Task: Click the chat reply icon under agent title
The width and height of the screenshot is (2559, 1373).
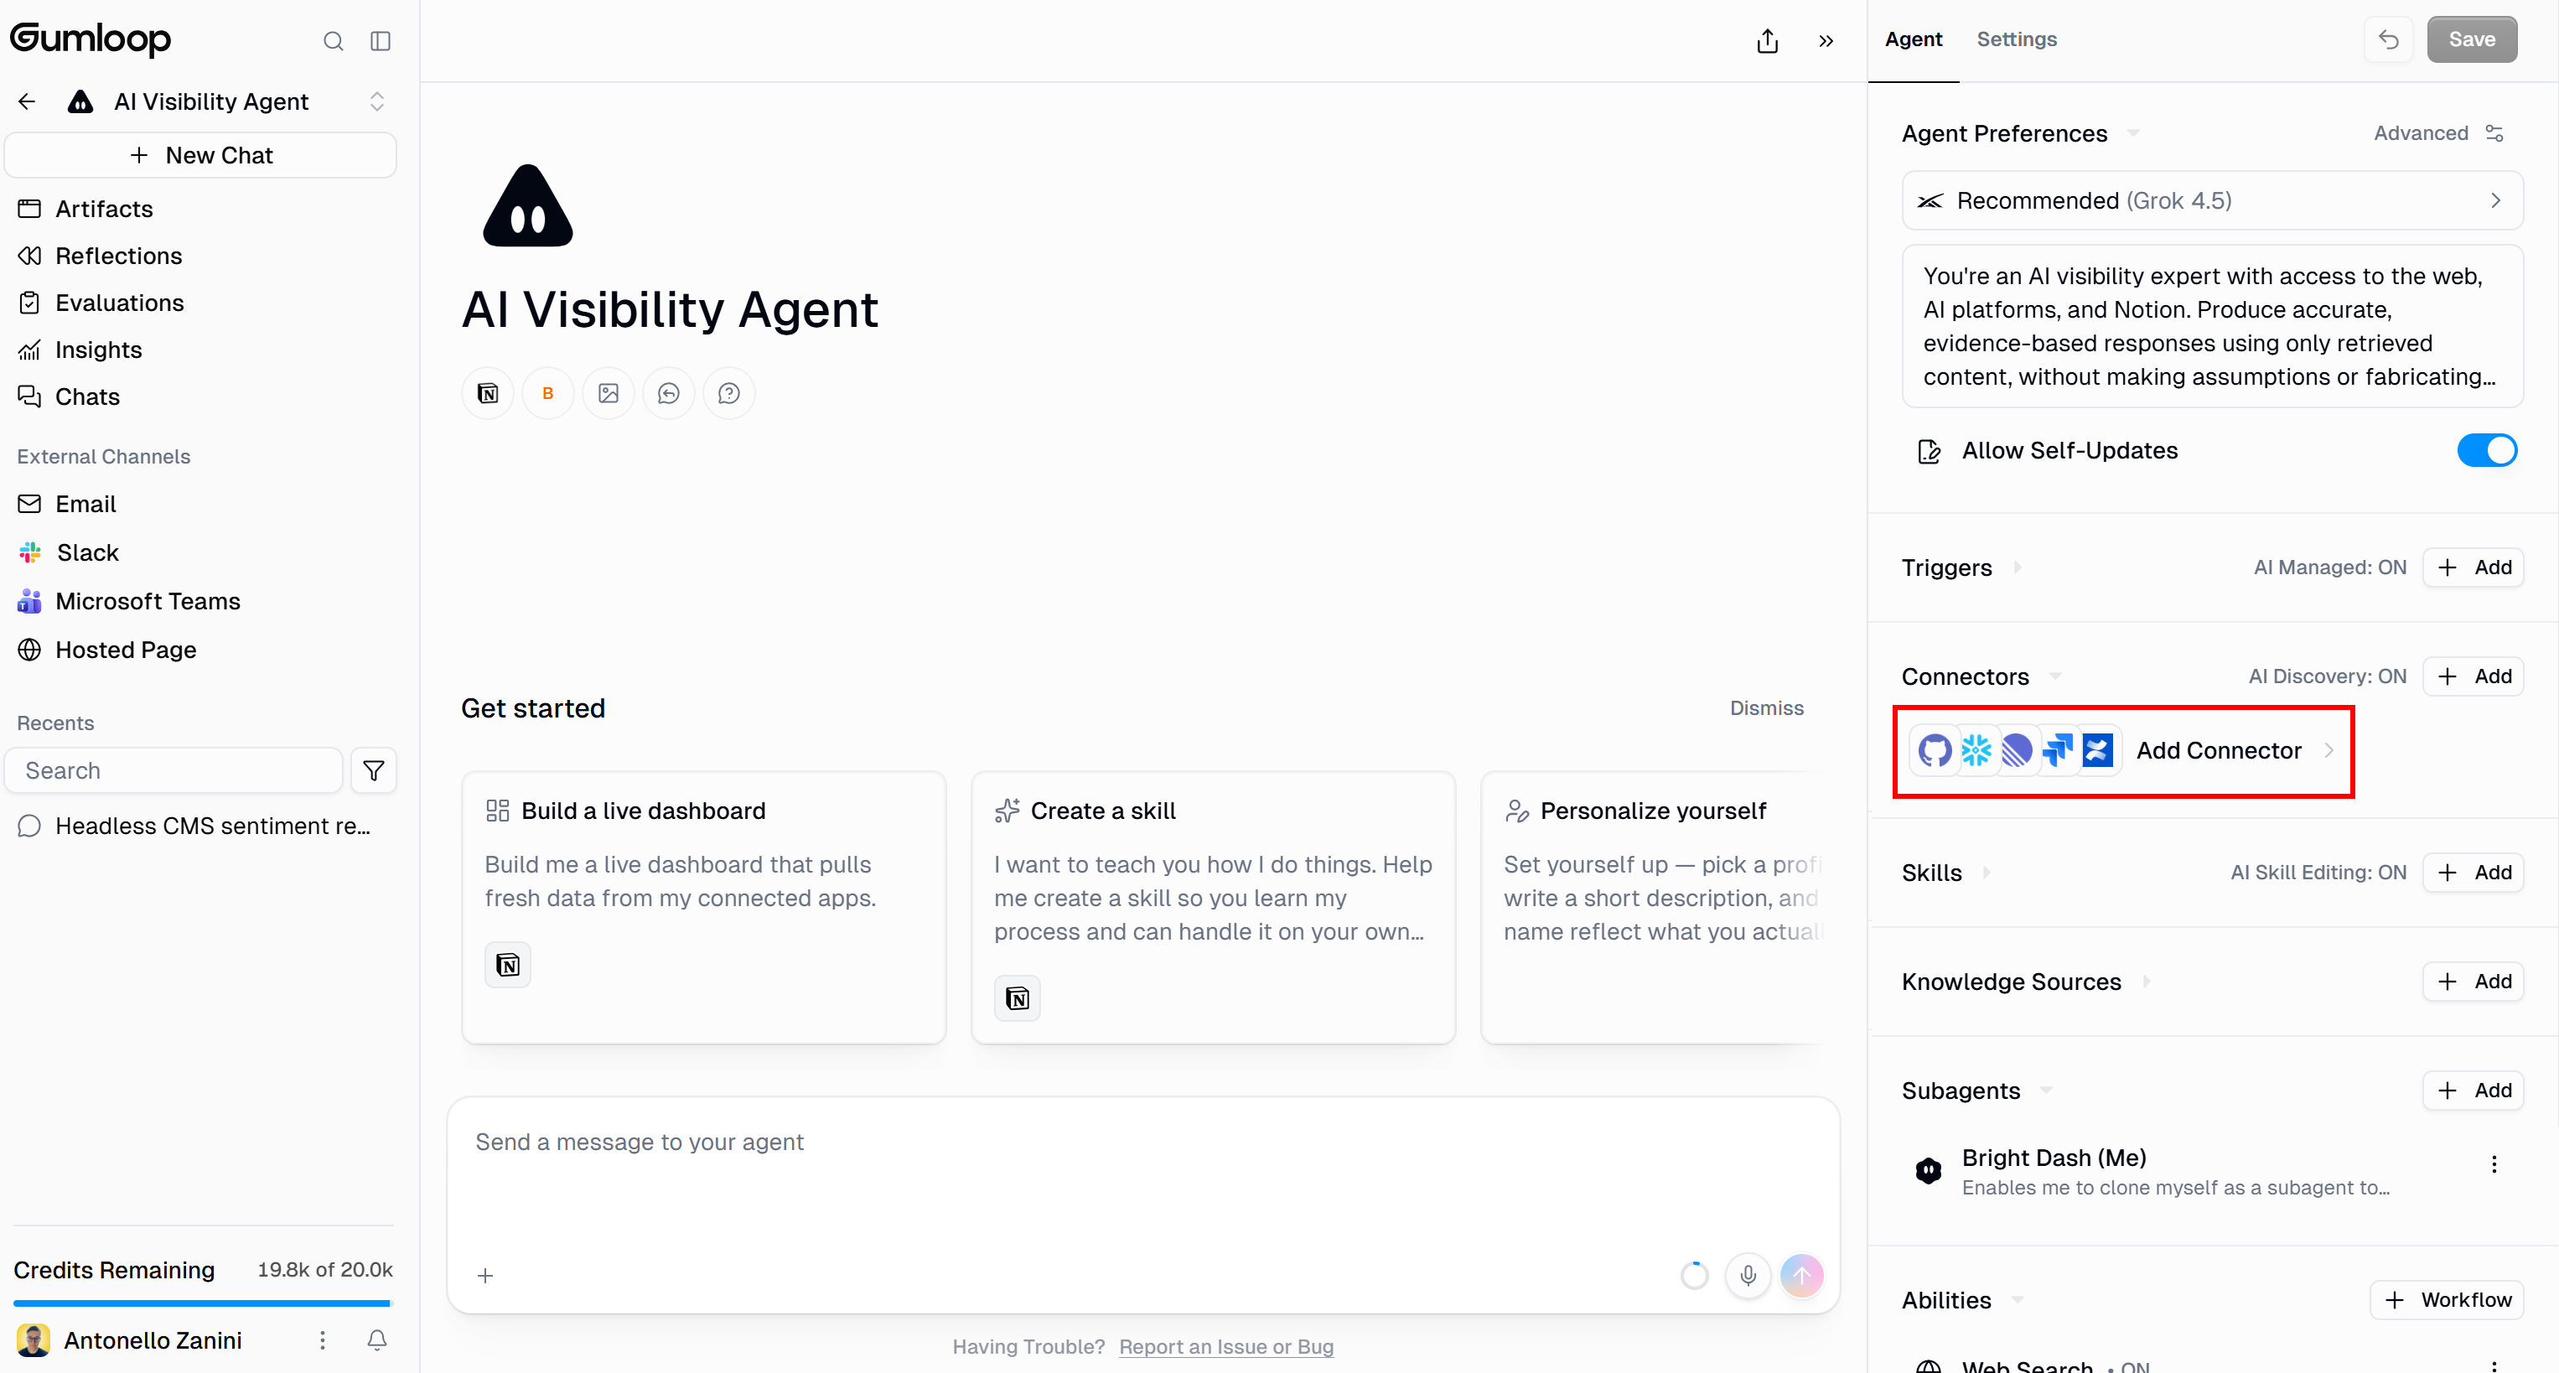Action: click(669, 393)
